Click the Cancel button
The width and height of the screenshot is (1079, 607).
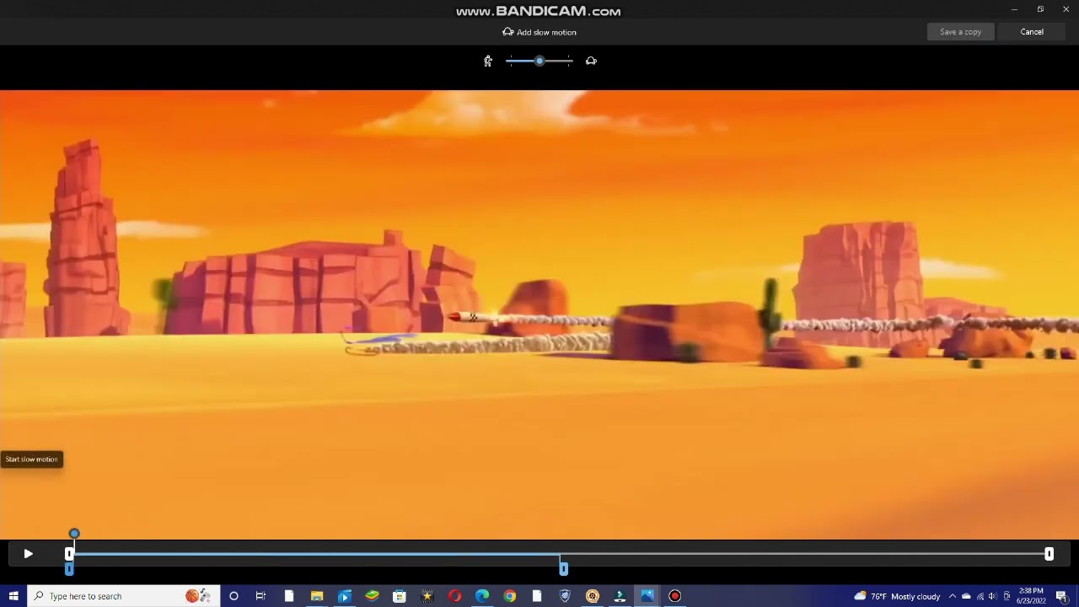click(1032, 32)
